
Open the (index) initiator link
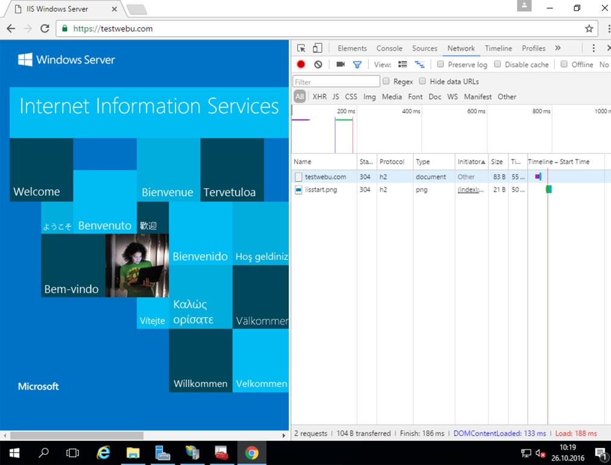click(470, 189)
